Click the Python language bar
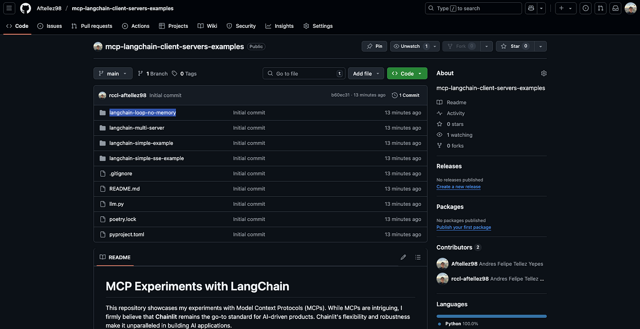Image resolution: width=640 pixels, height=329 pixels. (491, 316)
